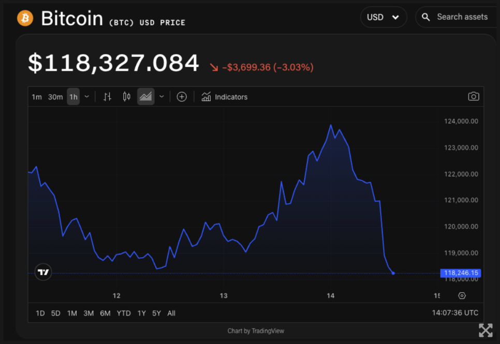Set chart range to 1M
Viewport: 500px width, 344px height.
click(x=72, y=313)
